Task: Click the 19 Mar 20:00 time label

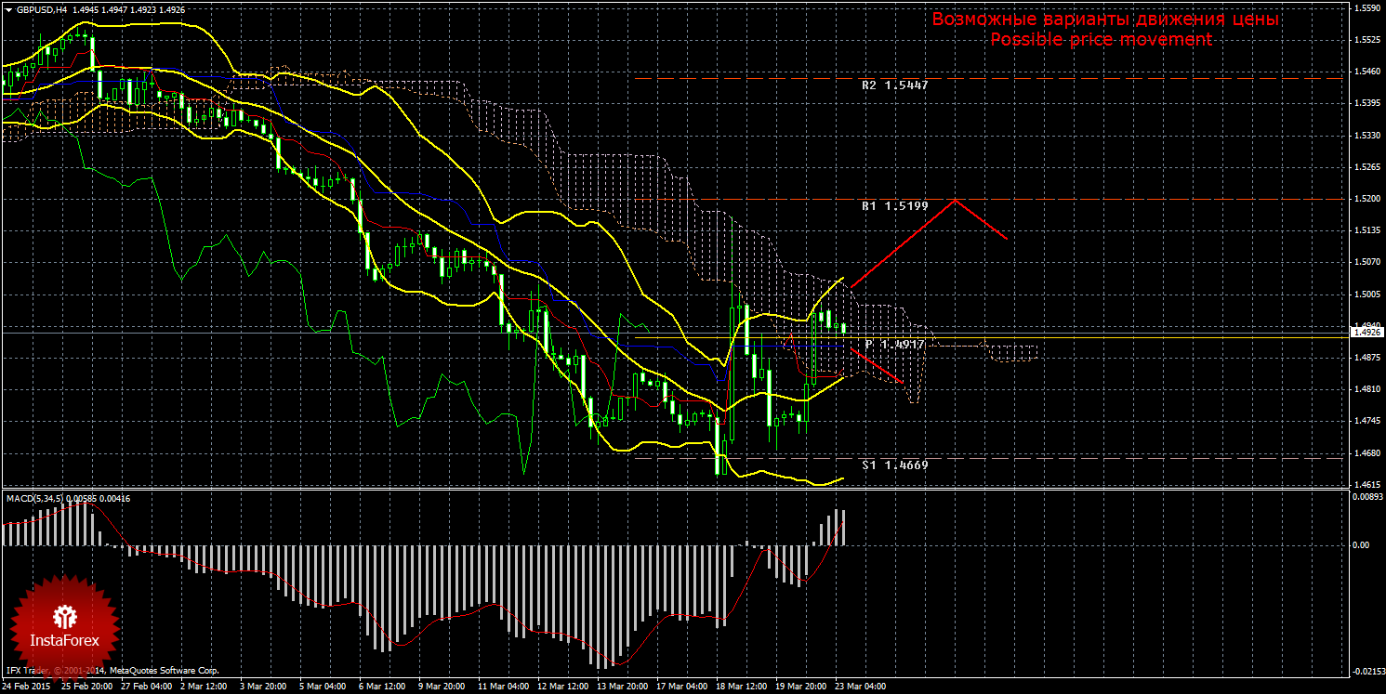Action: tap(803, 687)
